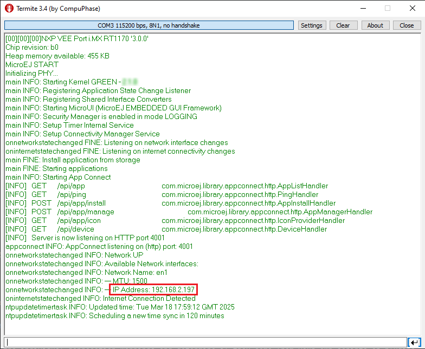The width and height of the screenshot is (425, 349).
Task: Open the About dialog
Action: coord(375,25)
